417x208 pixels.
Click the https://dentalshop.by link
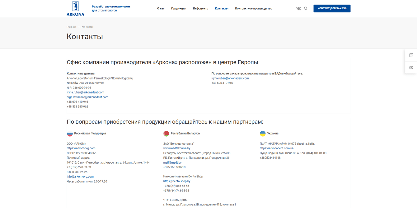point(177,181)
